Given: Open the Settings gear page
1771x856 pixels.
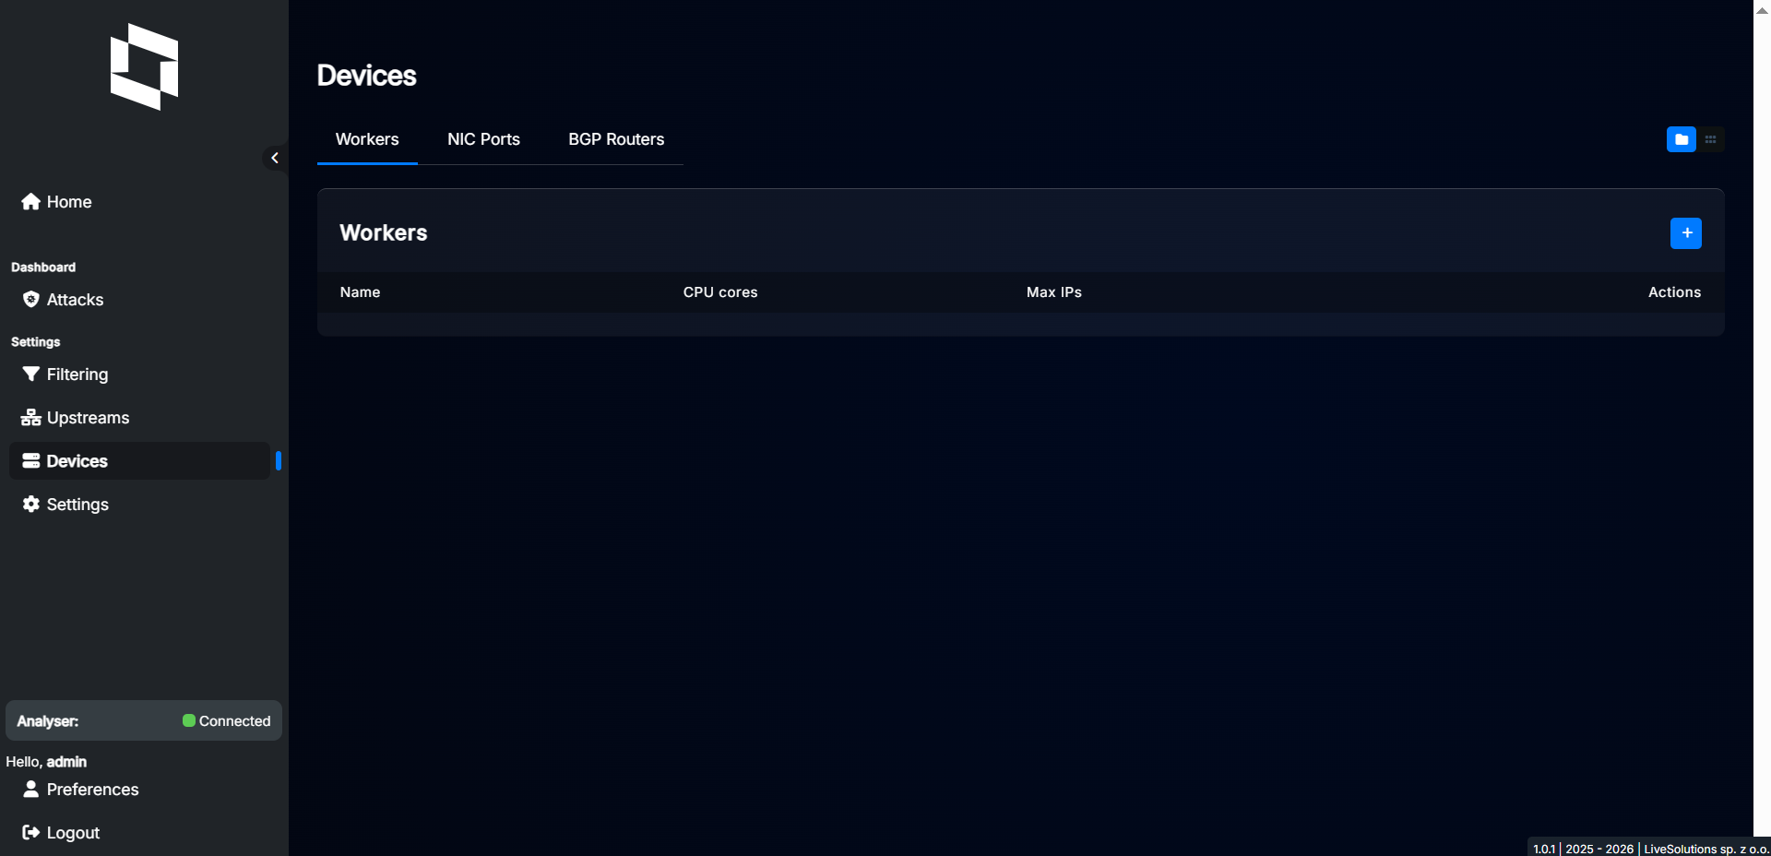Looking at the screenshot, I should pos(65,505).
